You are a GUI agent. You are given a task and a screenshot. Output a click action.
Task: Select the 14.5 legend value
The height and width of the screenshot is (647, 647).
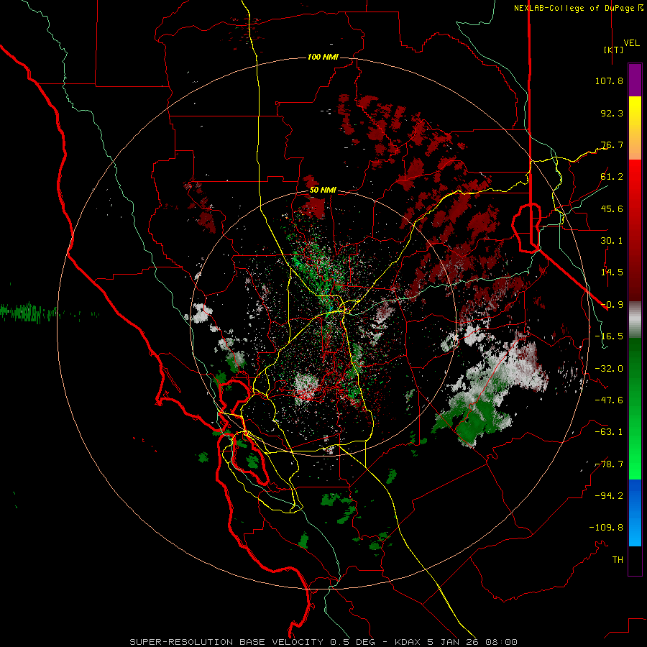pos(612,272)
